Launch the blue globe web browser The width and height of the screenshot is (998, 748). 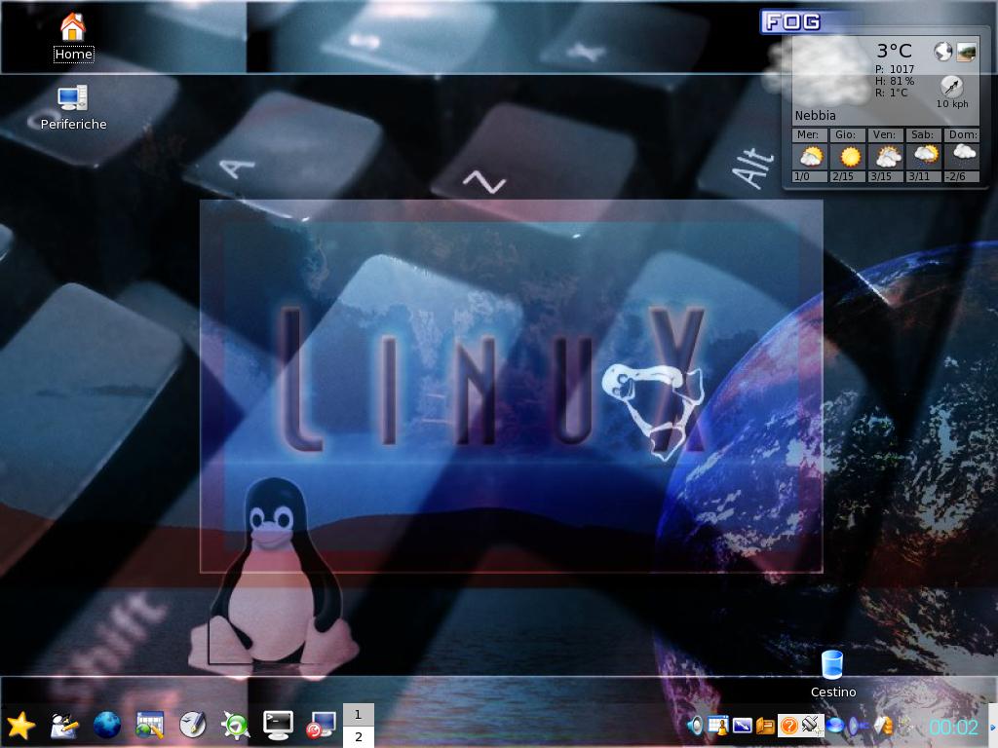click(107, 725)
